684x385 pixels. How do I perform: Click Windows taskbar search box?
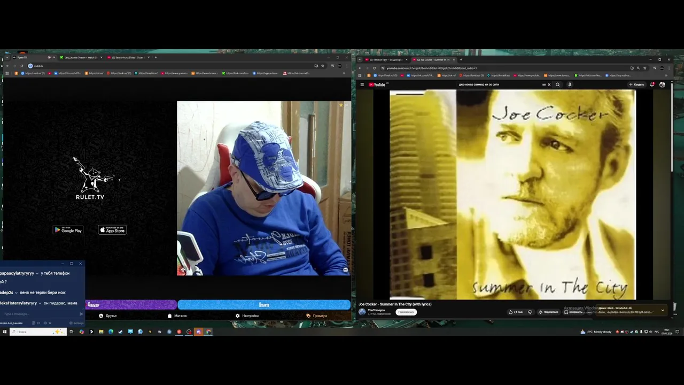tap(37, 332)
